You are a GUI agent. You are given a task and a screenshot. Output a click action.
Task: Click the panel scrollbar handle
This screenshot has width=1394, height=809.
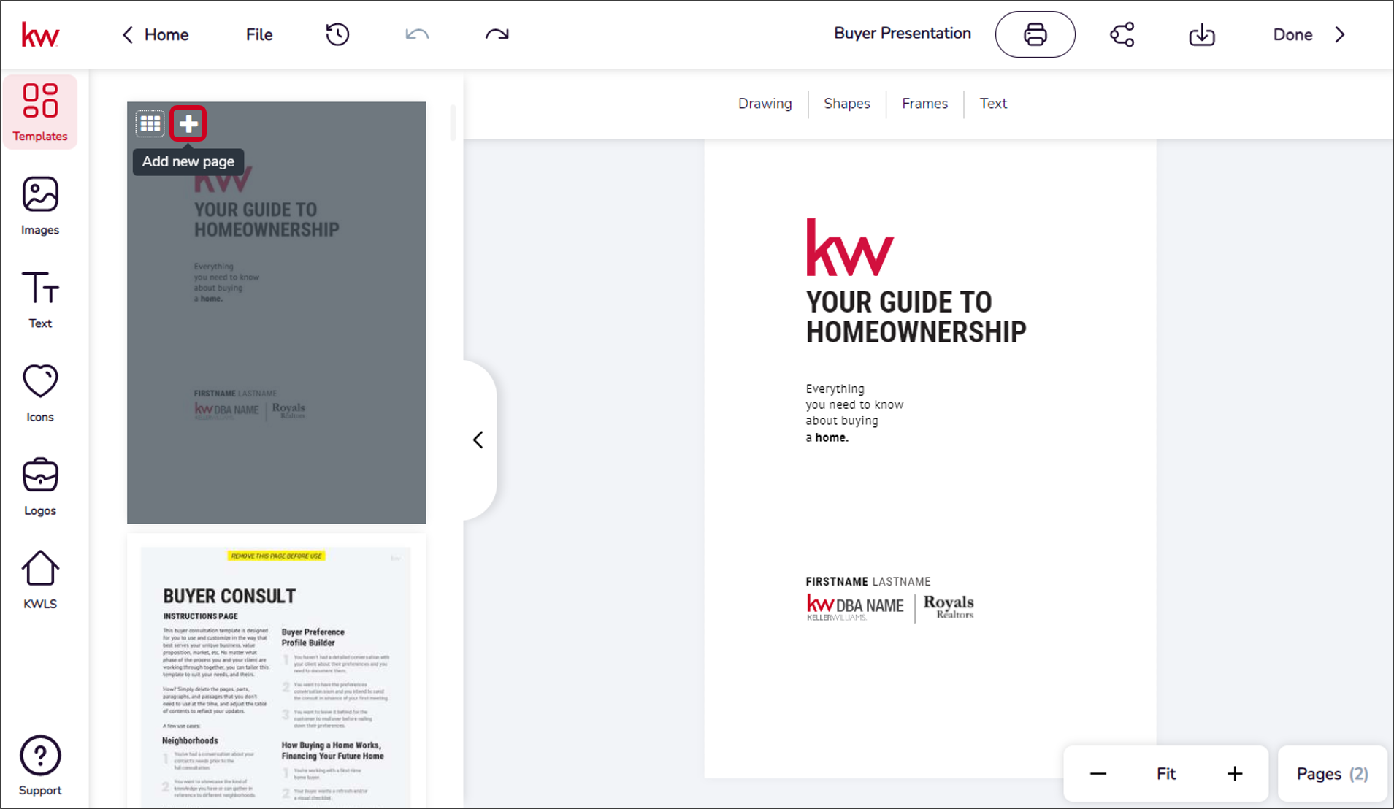coord(453,123)
